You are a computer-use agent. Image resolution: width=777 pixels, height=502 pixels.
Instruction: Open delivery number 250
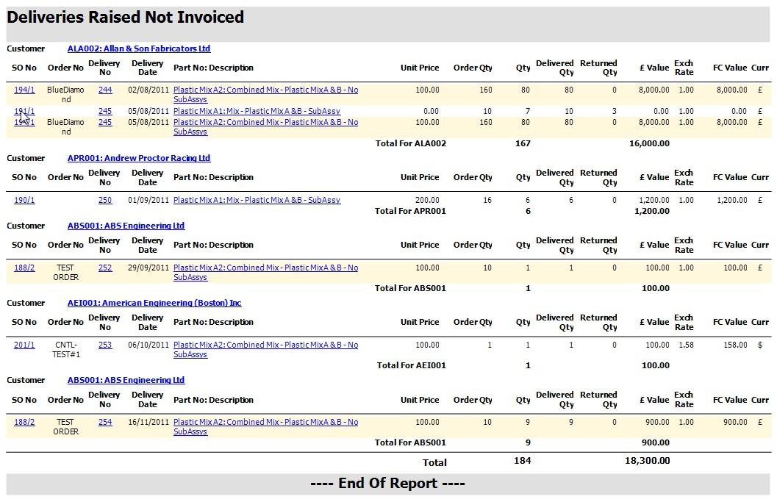[x=105, y=200]
